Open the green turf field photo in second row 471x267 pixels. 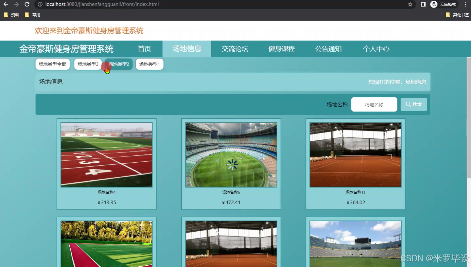click(x=107, y=244)
